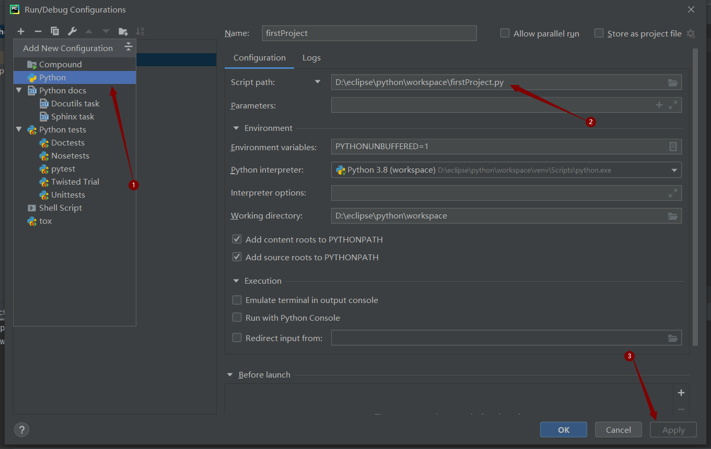Click the Move Up arrow icon
Image resolution: width=711 pixels, height=449 pixels.
(89, 31)
